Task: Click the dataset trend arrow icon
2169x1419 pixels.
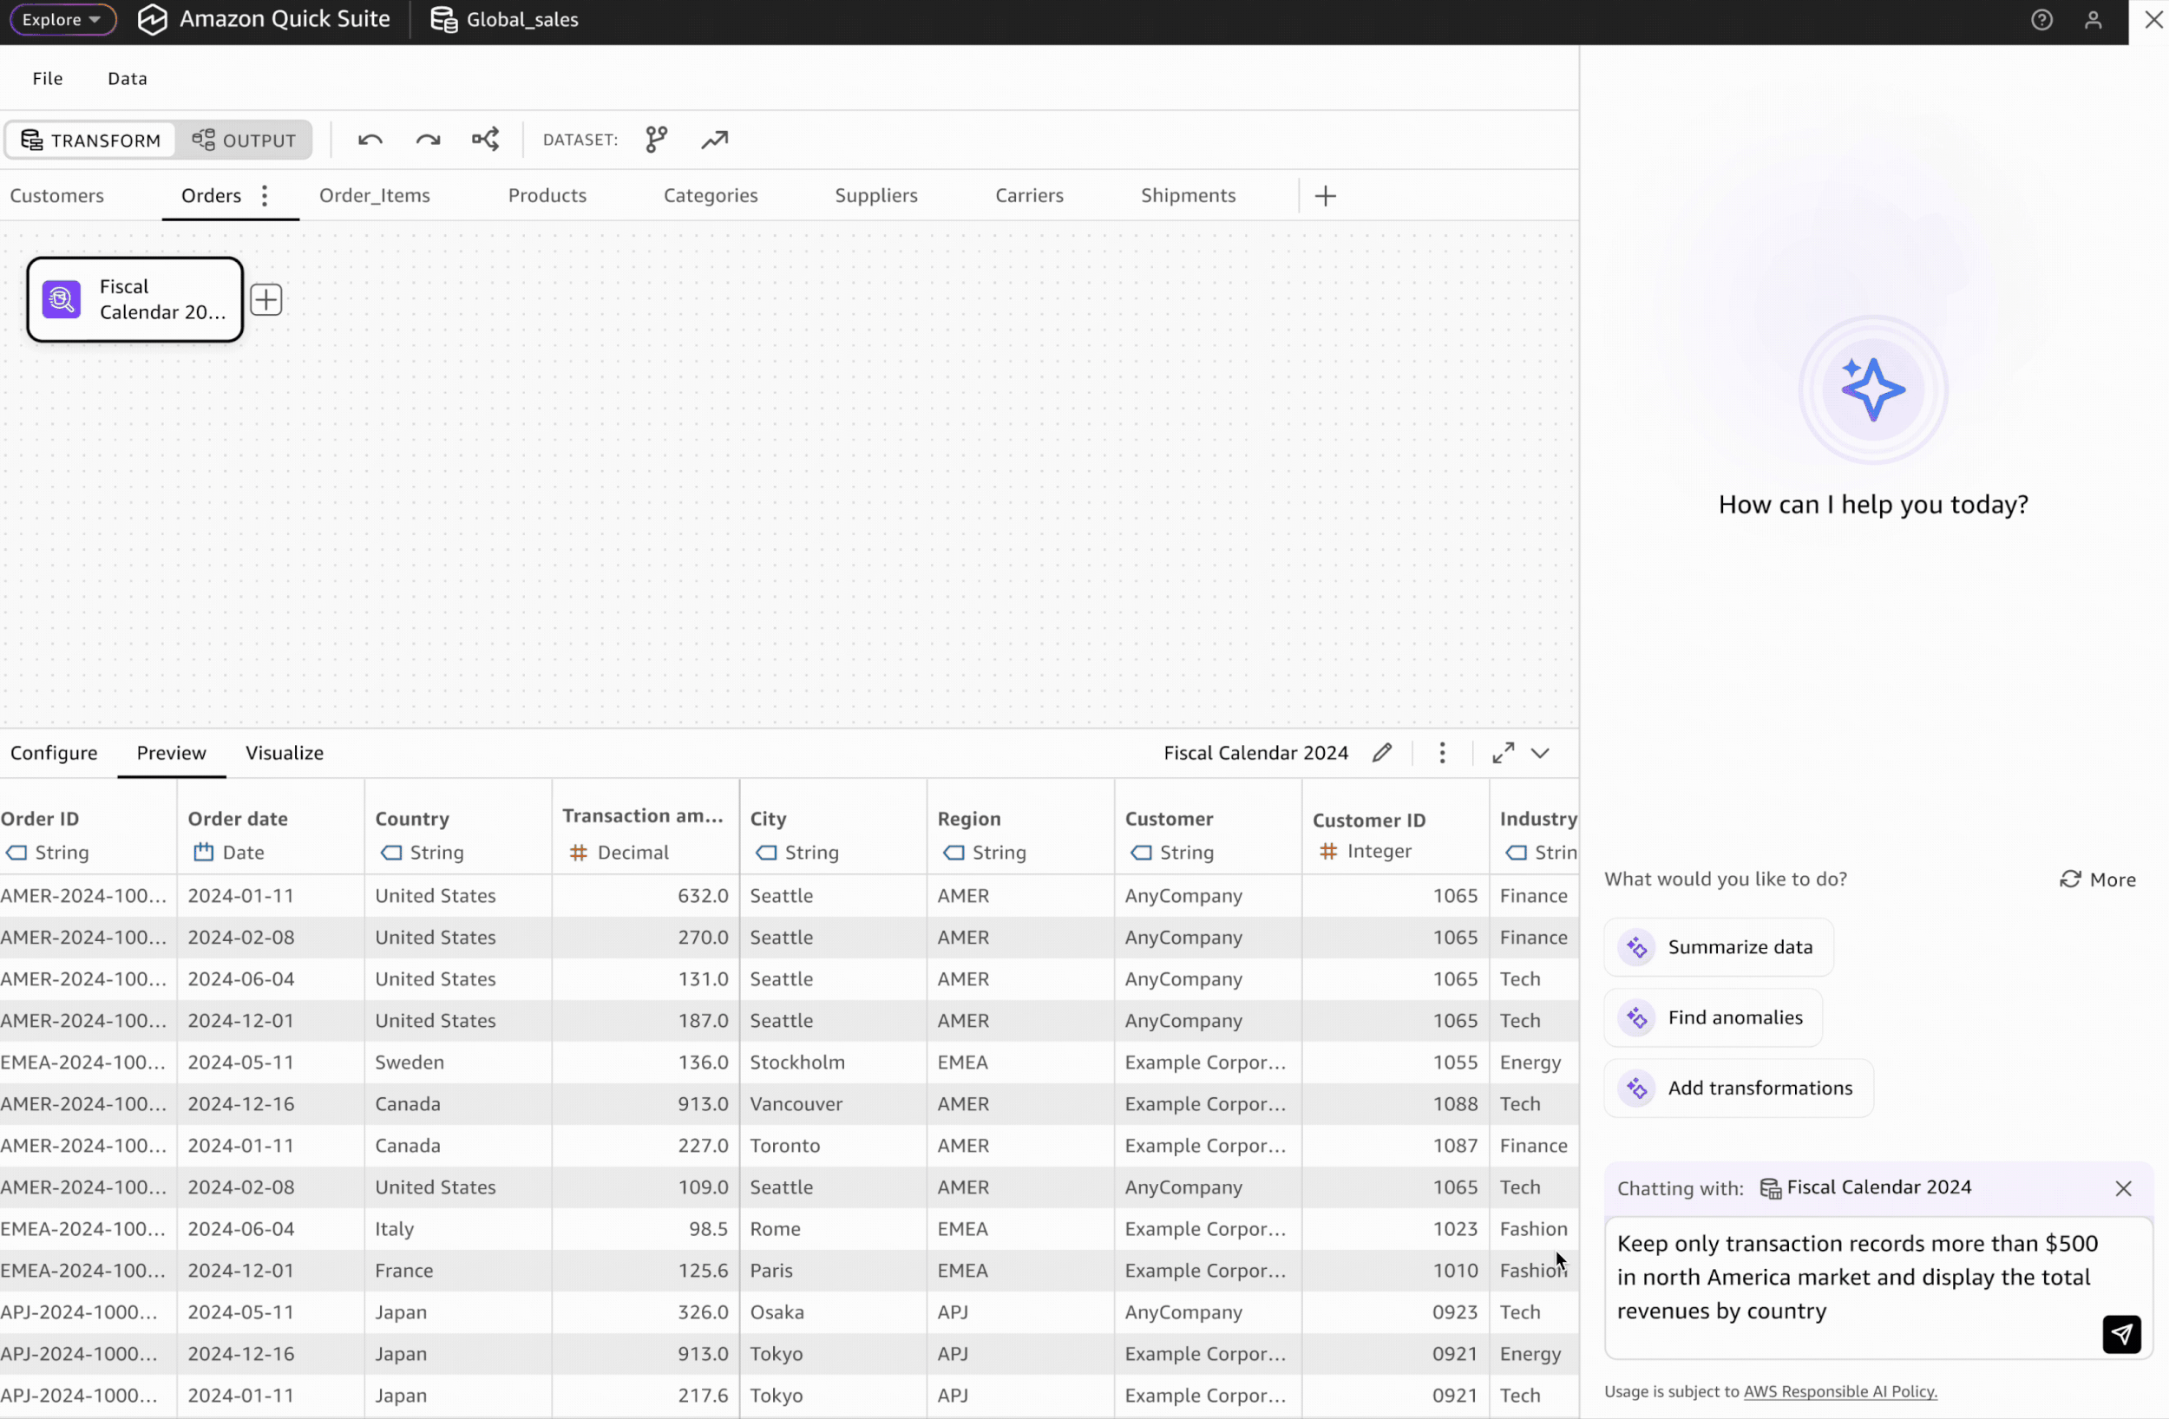Action: pyautogui.click(x=715, y=140)
